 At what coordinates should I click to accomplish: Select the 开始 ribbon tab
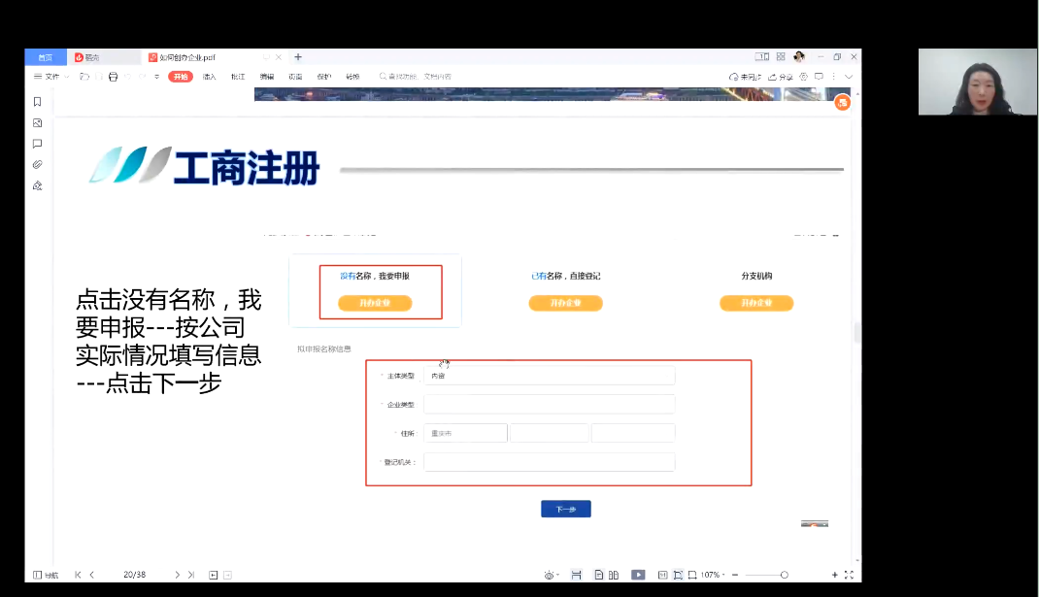click(181, 77)
